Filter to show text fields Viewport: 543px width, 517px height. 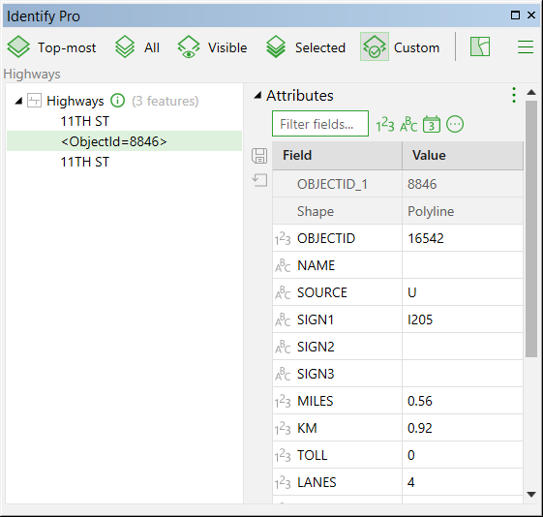408,124
